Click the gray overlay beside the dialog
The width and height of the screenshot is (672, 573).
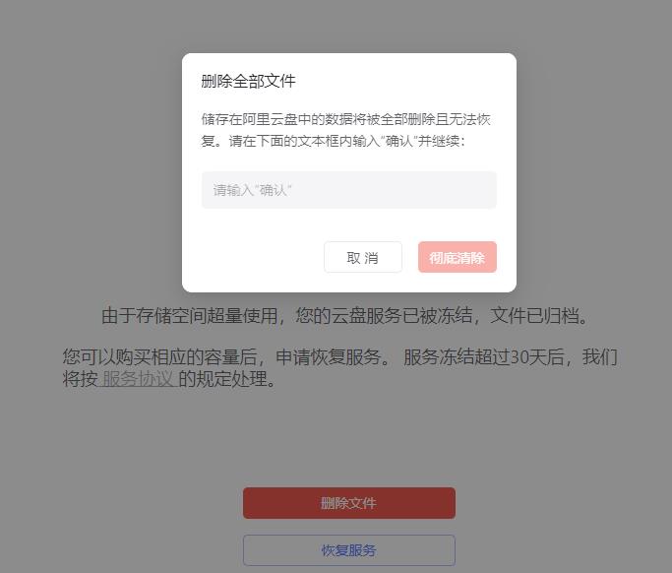coord(86,171)
